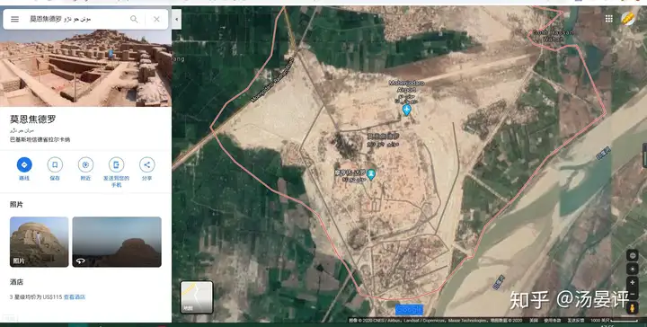The height and width of the screenshot is (327, 647).
Task: Open the first photo thumbnail
Action: 40,242
